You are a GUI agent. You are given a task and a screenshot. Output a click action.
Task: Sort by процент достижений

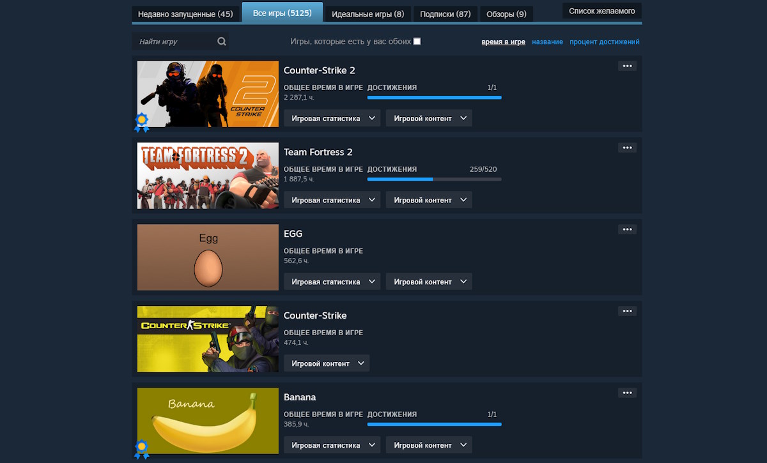pos(605,42)
